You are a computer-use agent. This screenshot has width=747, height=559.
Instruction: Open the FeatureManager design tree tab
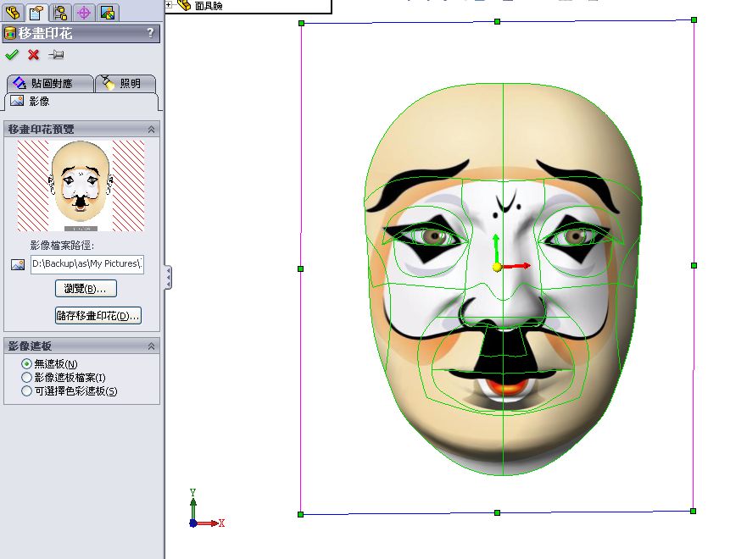tap(13, 13)
